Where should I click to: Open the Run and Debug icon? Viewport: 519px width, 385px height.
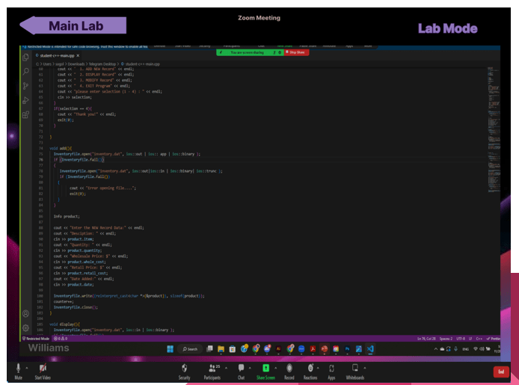26,100
